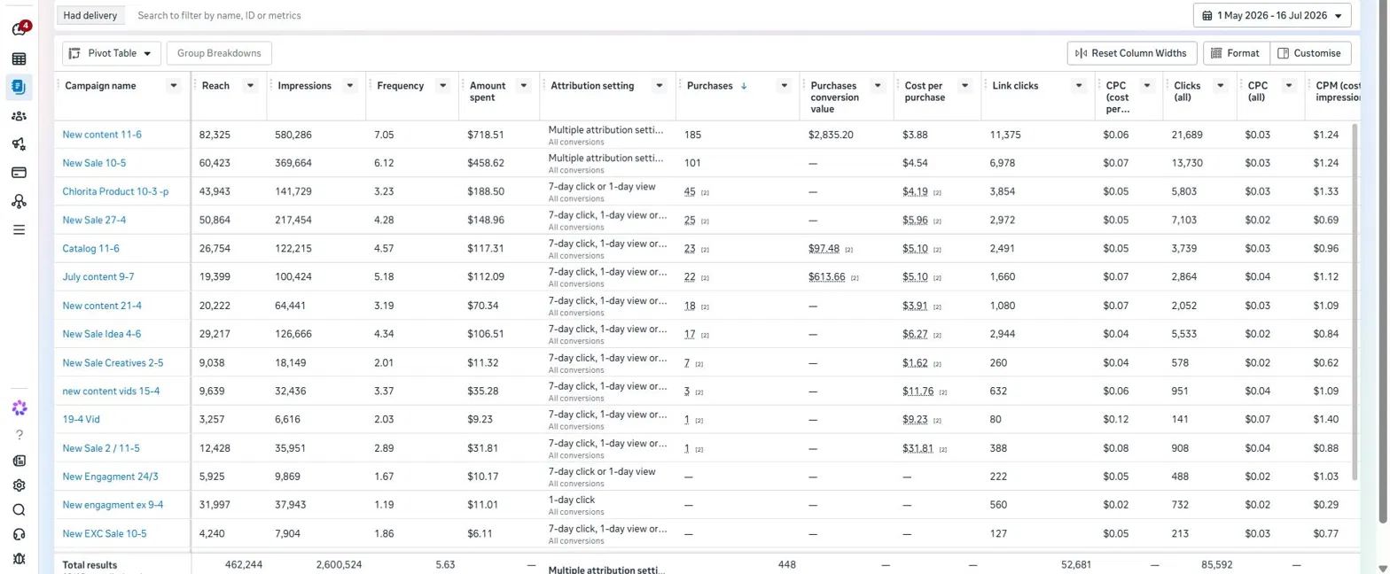Click the calendar icon in date range
Screen dimensions: 1390x574
click(x=1207, y=15)
